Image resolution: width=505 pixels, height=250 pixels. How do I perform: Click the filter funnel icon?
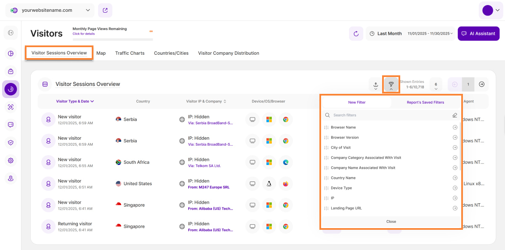click(391, 84)
